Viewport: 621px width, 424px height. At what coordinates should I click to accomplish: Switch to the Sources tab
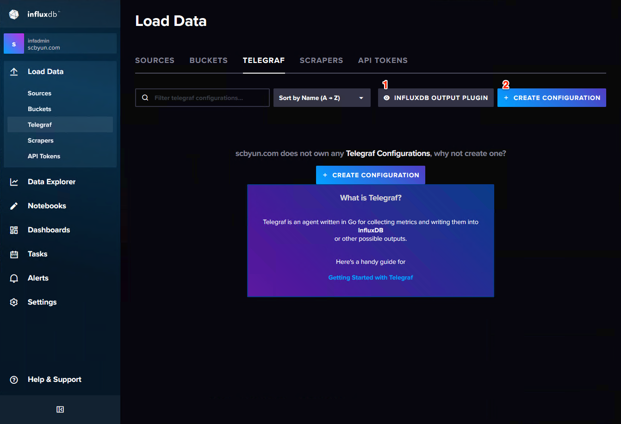click(155, 60)
